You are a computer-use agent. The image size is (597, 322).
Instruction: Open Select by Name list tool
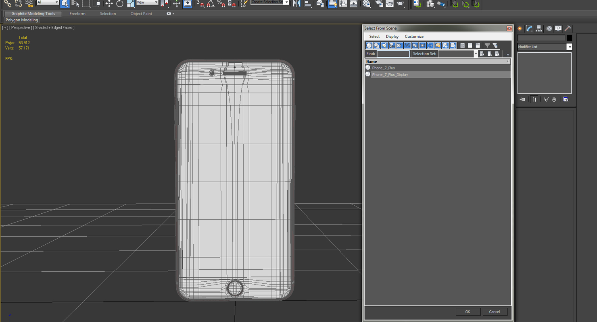(75, 4)
